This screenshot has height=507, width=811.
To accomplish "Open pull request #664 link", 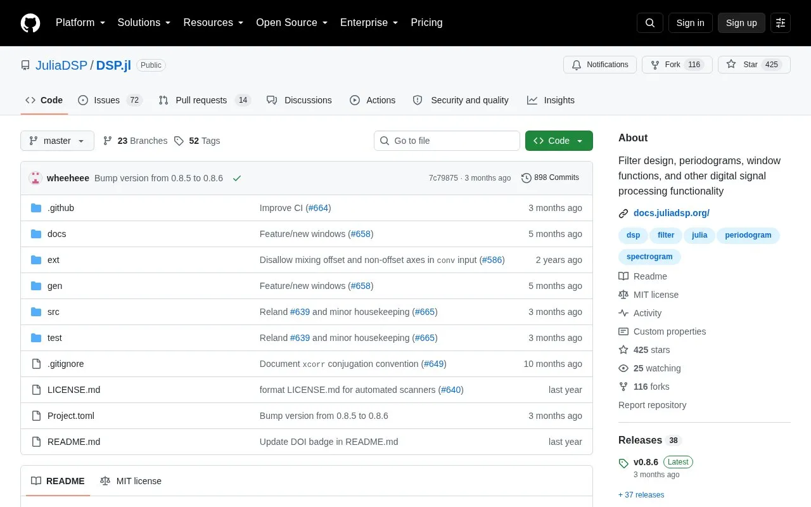I will tap(318, 208).
